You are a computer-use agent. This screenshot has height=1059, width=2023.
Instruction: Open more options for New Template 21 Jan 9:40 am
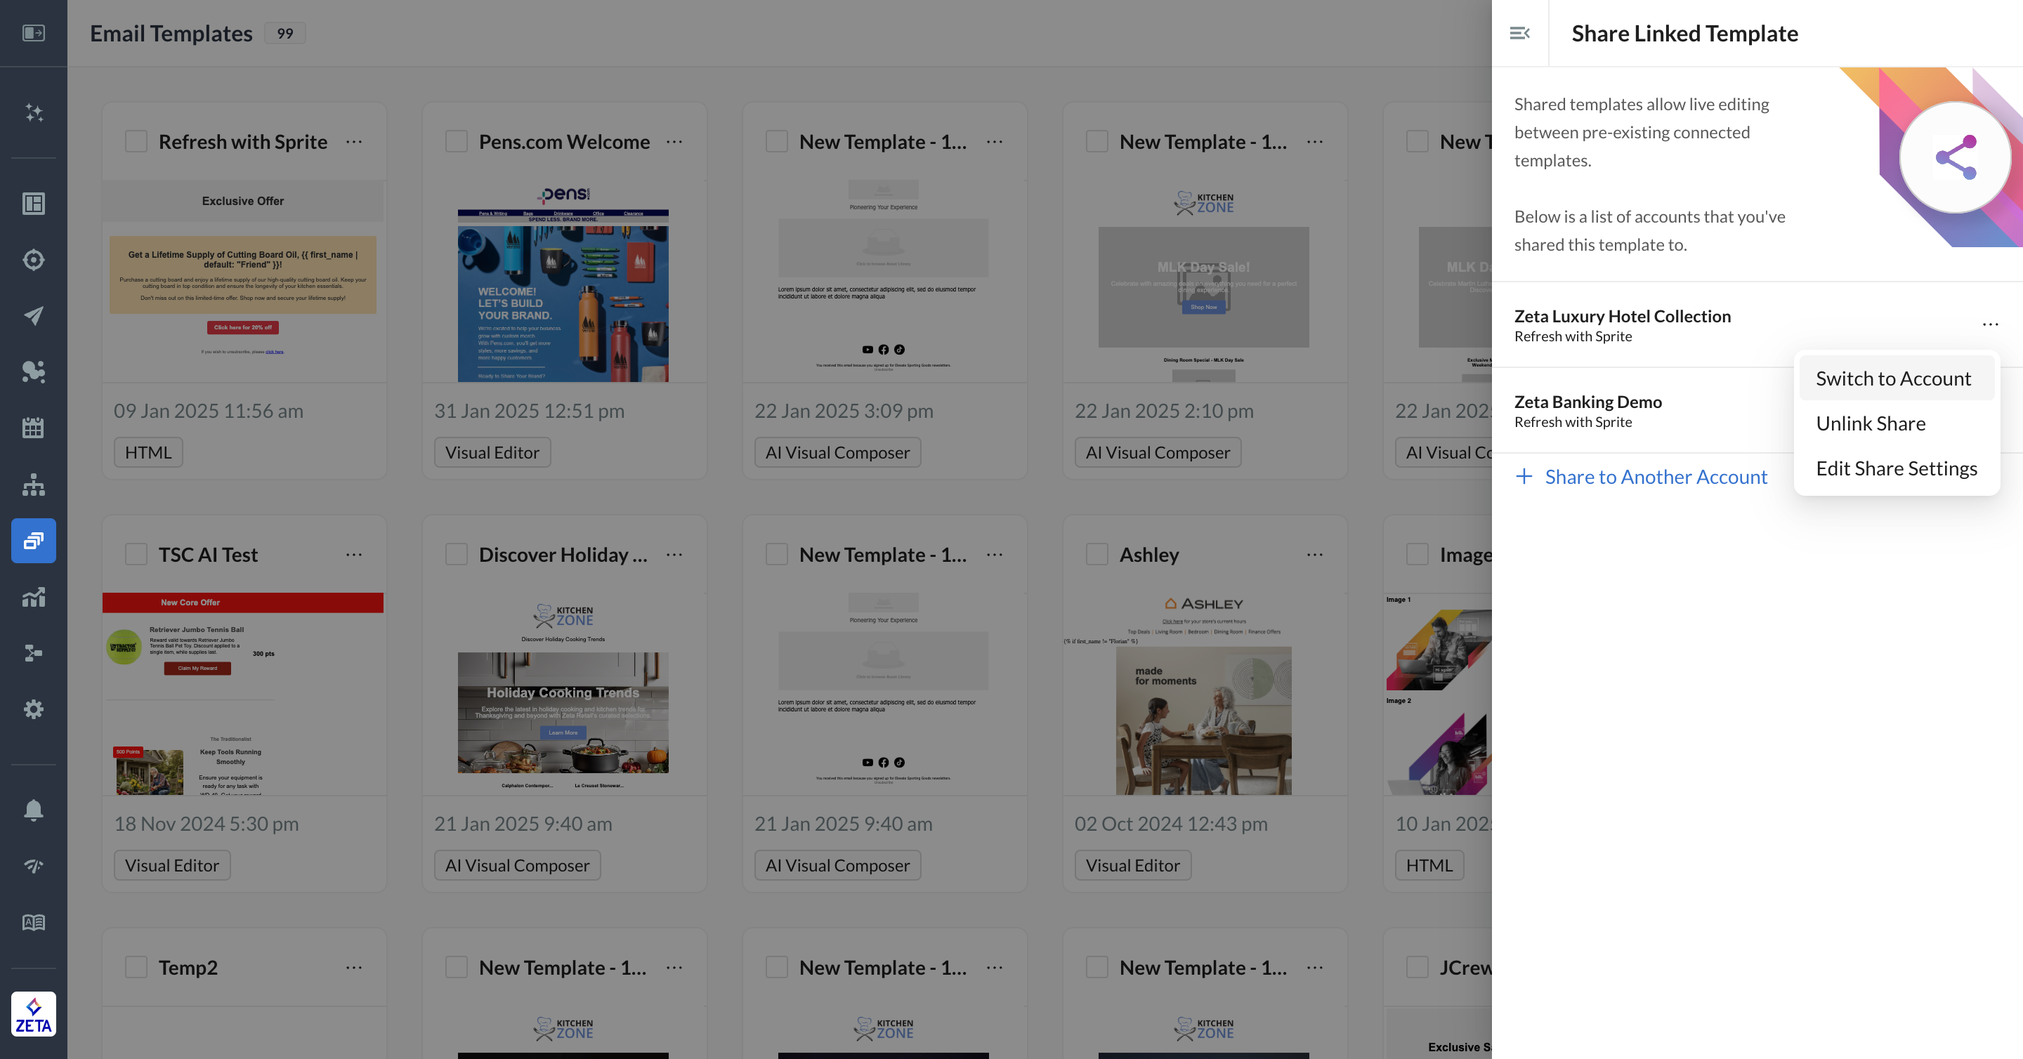click(x=995, y=555)
